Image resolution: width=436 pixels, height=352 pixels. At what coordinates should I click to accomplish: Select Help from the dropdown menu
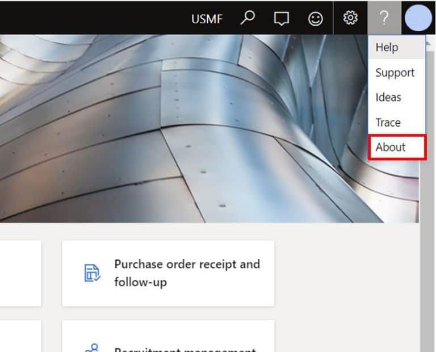[x=397, y=47]
